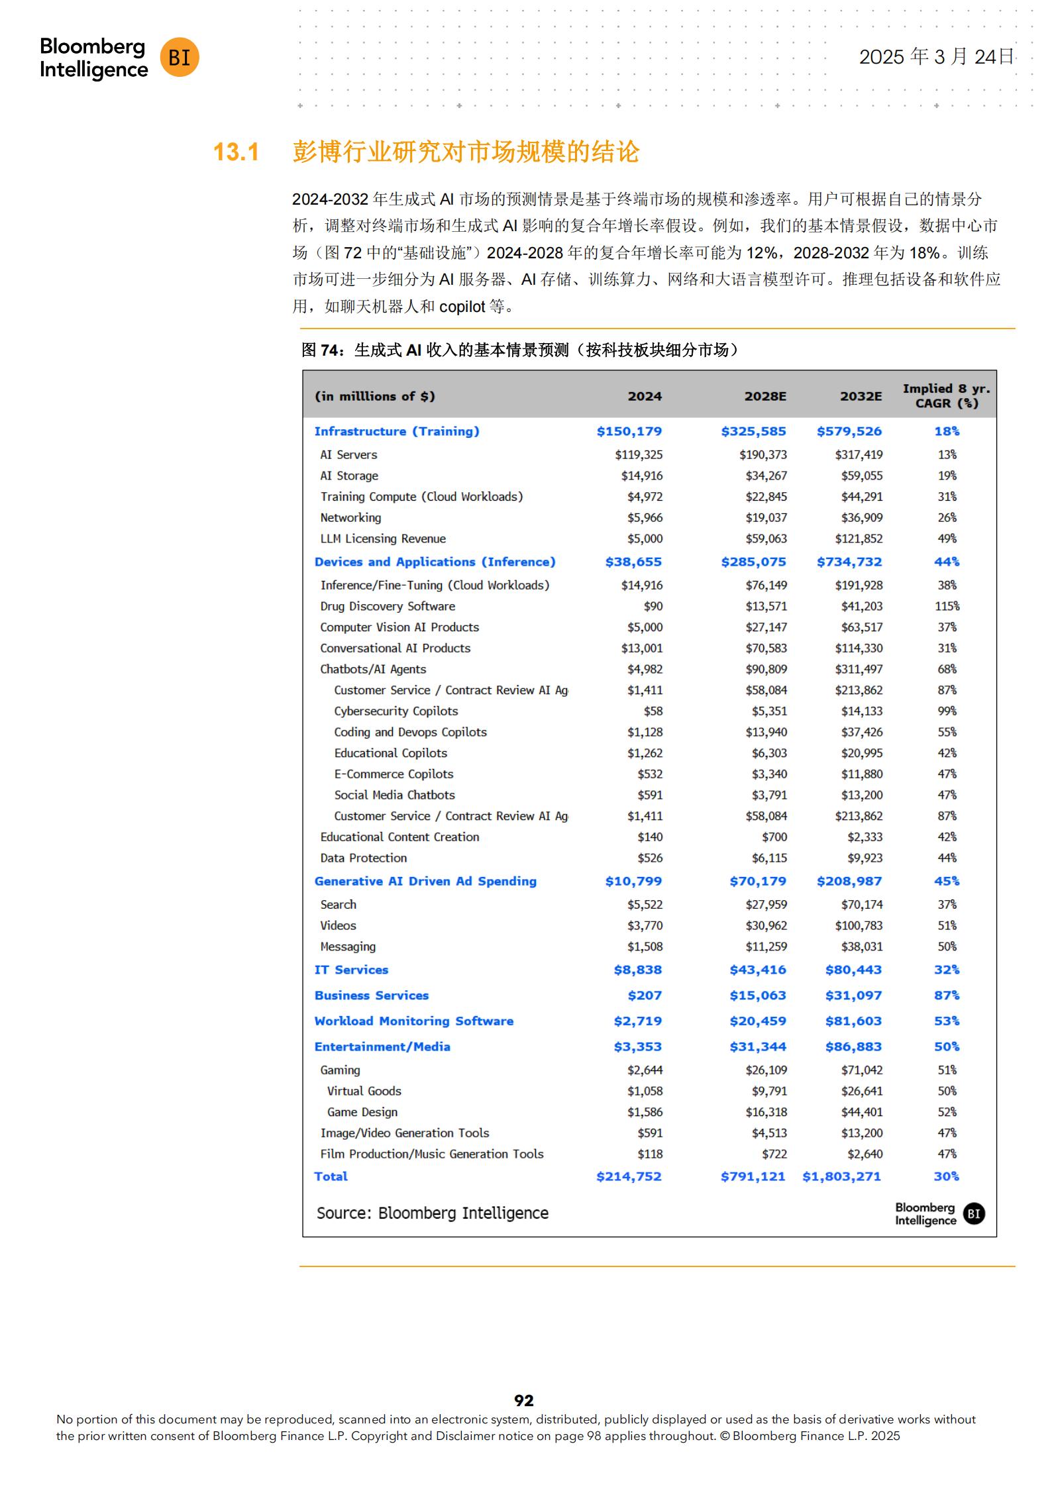Click the "AI Servers" row label
The image size is (1052, 1487).
(348, 454)
